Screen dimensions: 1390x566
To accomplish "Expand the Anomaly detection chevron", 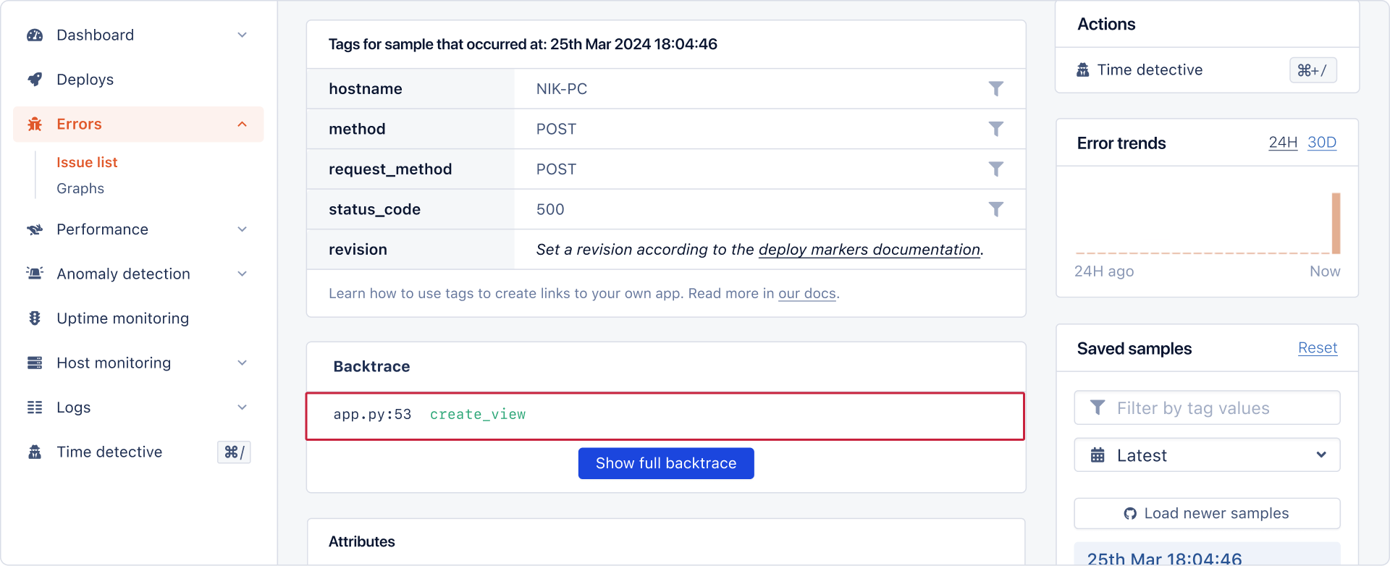I will 243,274.
